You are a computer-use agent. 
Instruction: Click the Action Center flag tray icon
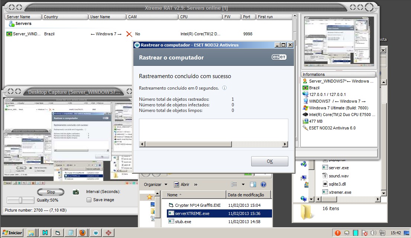pyautogui.click(x=364, y=233)
